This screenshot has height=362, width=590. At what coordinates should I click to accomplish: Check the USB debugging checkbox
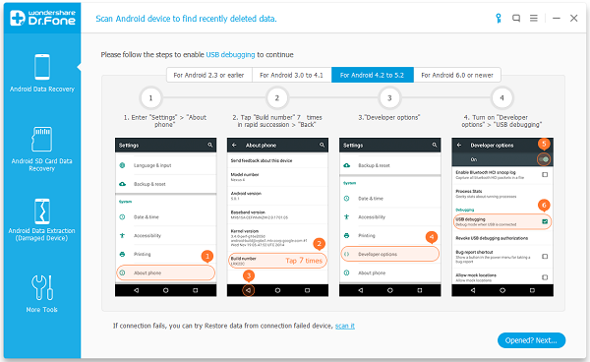tap(545, 221)
